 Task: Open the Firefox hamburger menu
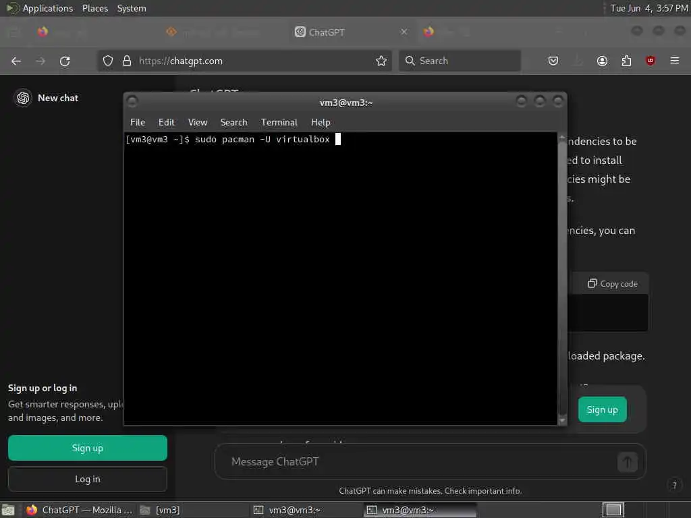coord(675,61)
